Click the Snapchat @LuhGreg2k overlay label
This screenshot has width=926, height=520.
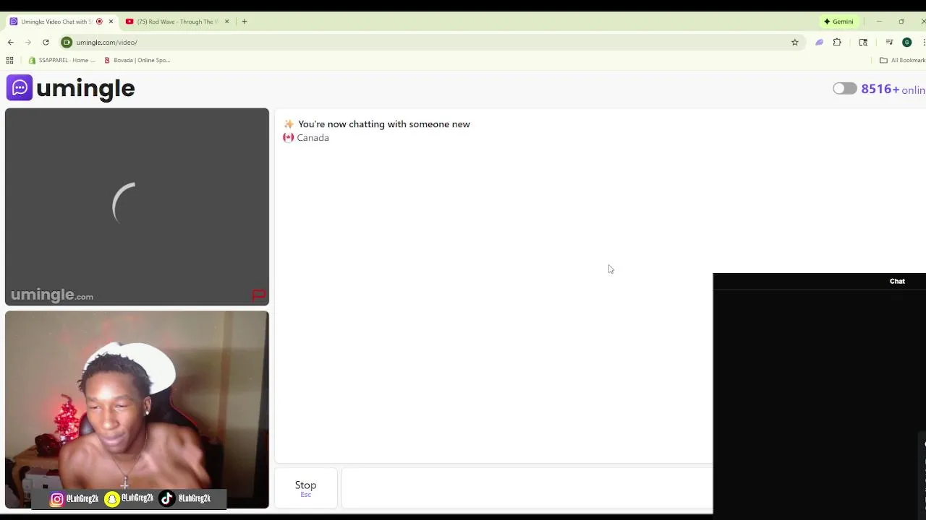click(129, 498)
